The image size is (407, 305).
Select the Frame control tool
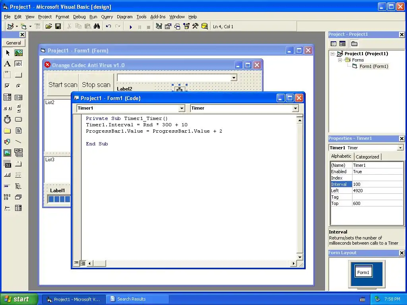[8, 75]
